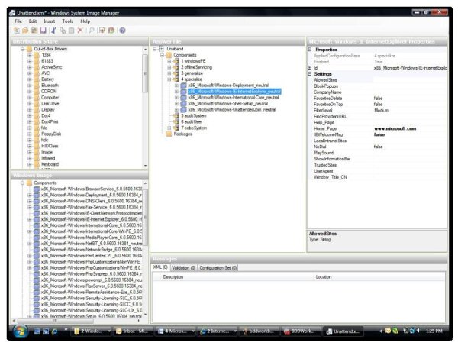Click the Paste clipboard toolbar icon
The image size is (458, 346).
click(71, 31)
